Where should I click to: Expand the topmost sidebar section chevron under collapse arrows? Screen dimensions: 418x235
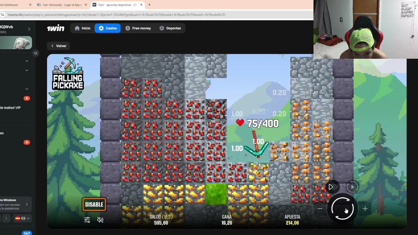point(27,61)
